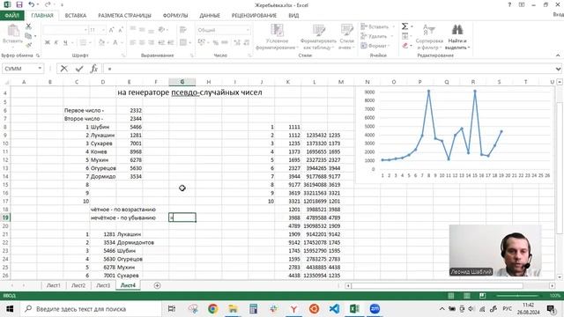Click the Paste clipboard icon

(x=13, y=31)
